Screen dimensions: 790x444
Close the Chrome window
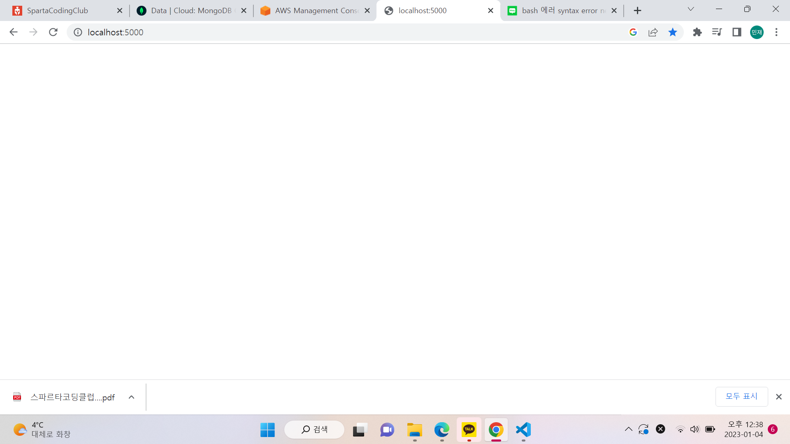(x=776, y=9)
